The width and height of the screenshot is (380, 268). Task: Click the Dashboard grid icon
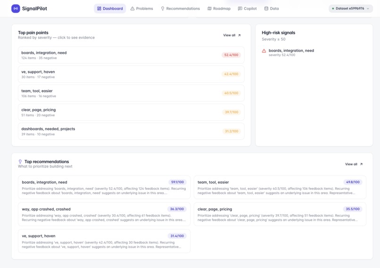(99, 8)
